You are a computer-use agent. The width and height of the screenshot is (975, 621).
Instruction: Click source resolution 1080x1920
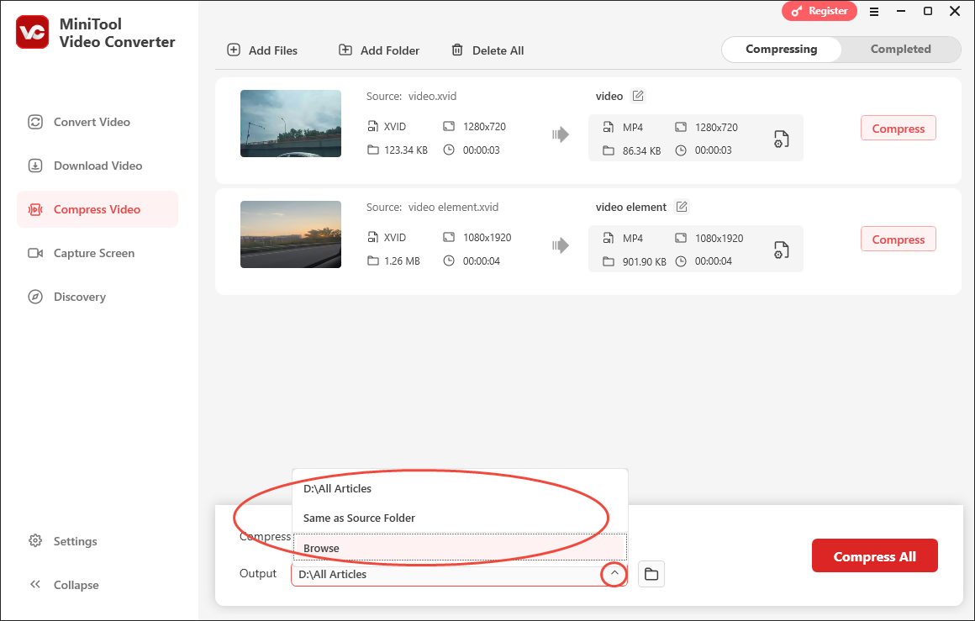pyautogui.click(x=487, y=238)
